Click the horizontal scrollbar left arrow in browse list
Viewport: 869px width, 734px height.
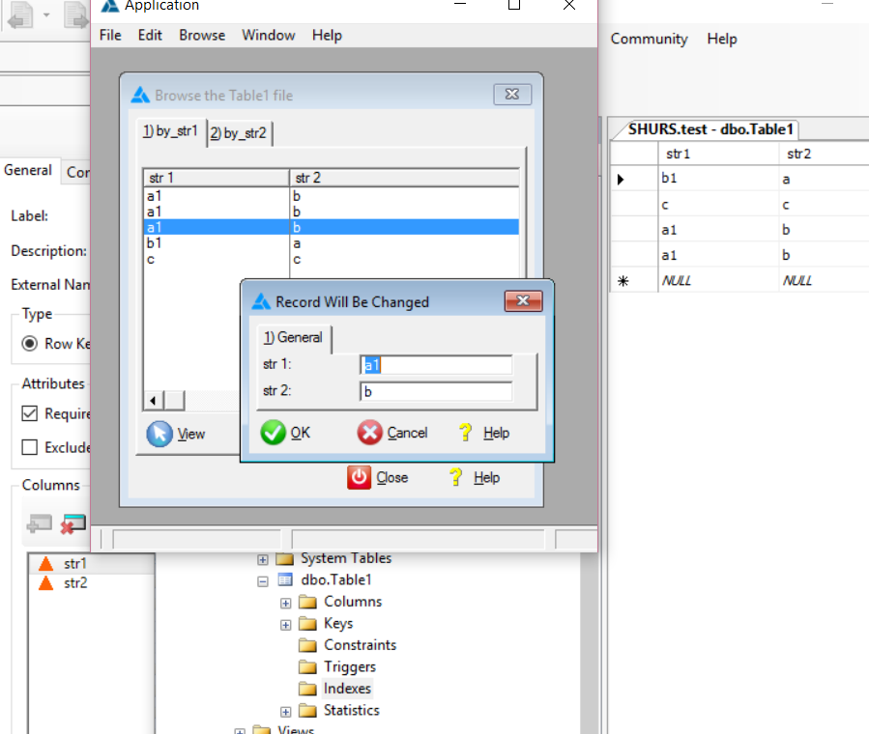153,400
